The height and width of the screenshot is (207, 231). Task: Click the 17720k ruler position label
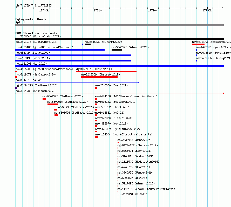pyautogui.click(x=153, y=10)
